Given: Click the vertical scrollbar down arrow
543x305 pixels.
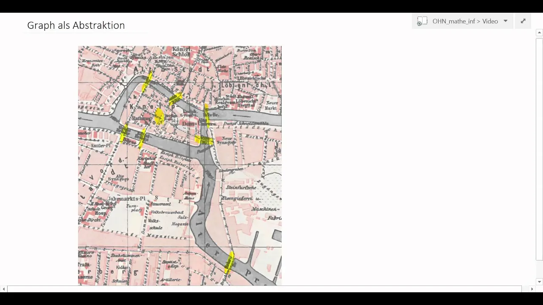Looking at the screenshot, I should (x=539, y=282).
